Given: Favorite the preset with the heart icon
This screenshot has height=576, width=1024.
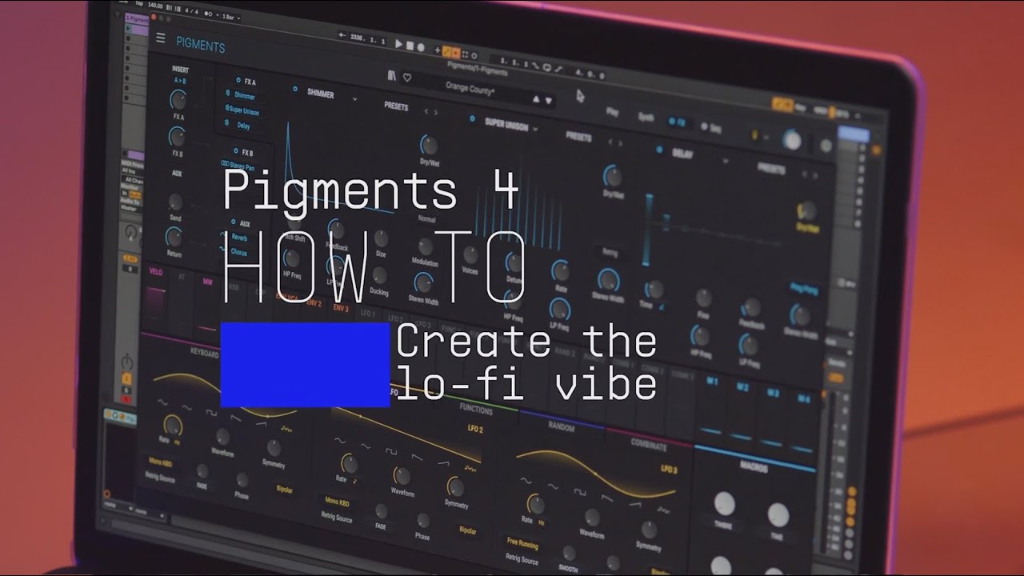Looking at the screenshot, I should pyautogui.click(x=407, y=78).
